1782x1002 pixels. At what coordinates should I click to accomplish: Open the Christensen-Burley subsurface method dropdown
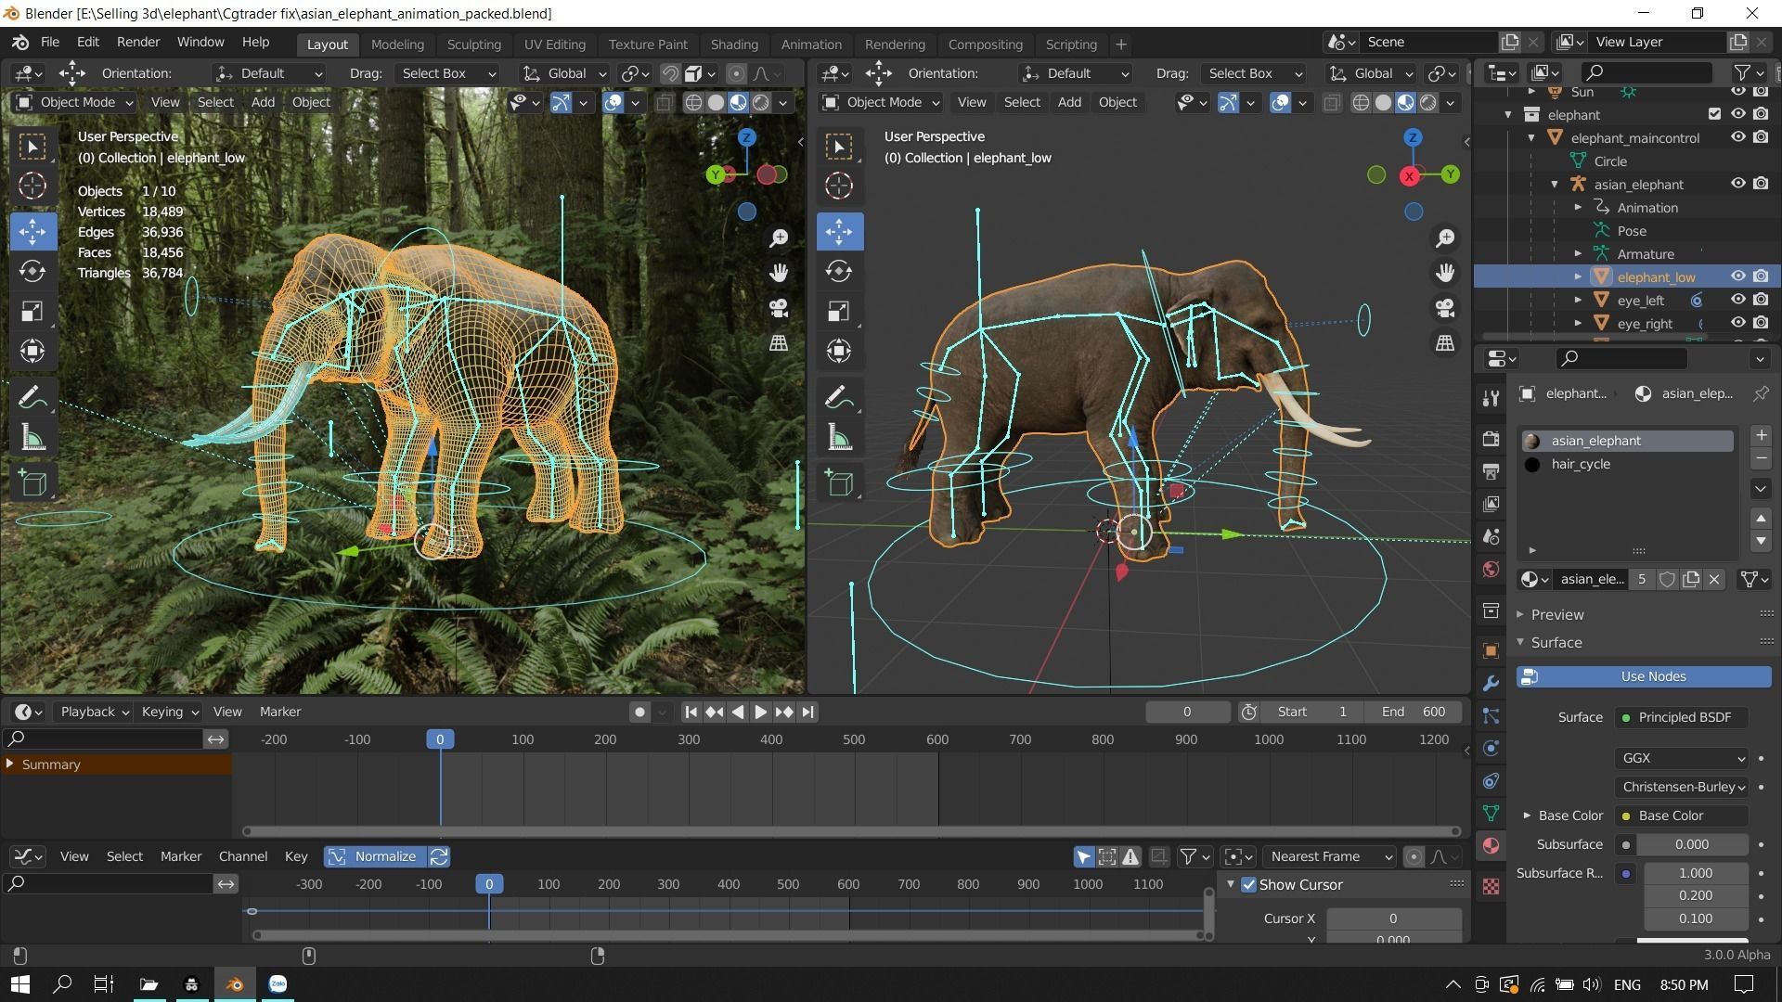pos(1681,787)
